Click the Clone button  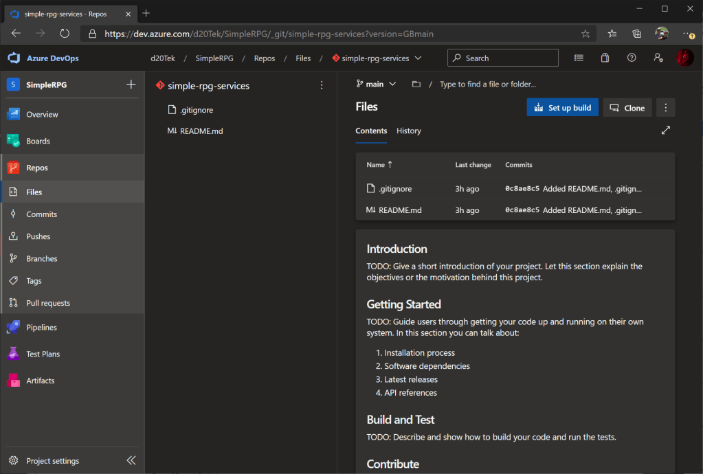click(x=627, y=107)
